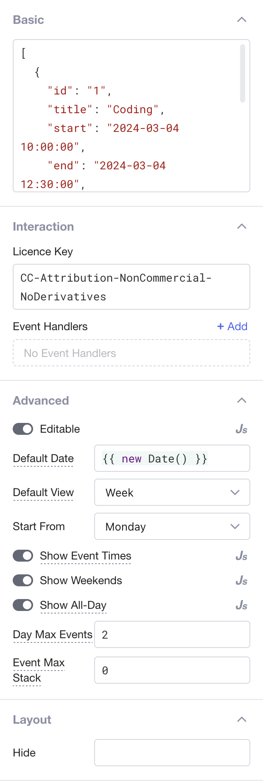This screenshot has width=263, height=782.
Task: Collapse the Interaction section chevron
Action: click(242, 226)
